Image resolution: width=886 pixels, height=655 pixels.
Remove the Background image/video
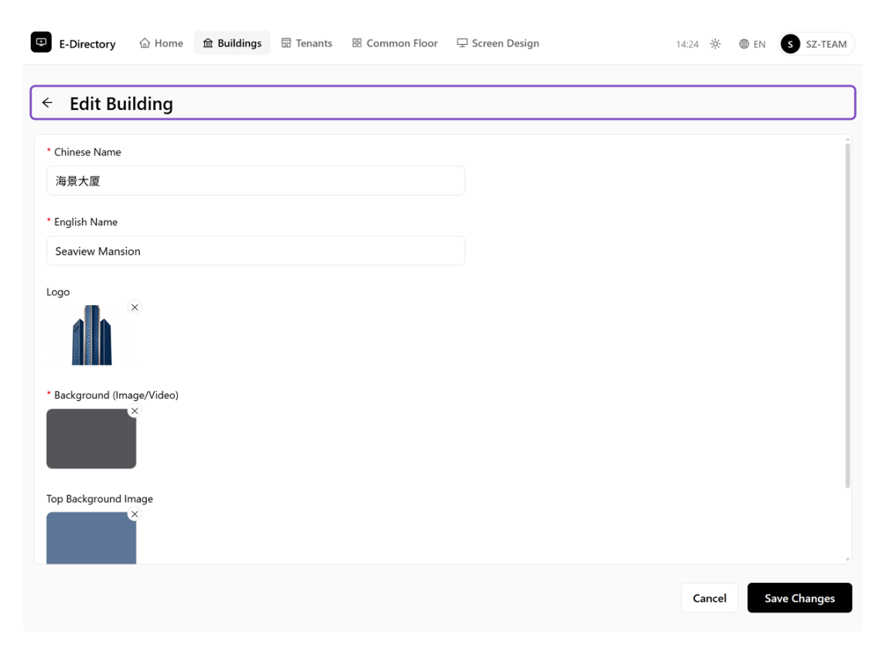[x=135, y=411]
